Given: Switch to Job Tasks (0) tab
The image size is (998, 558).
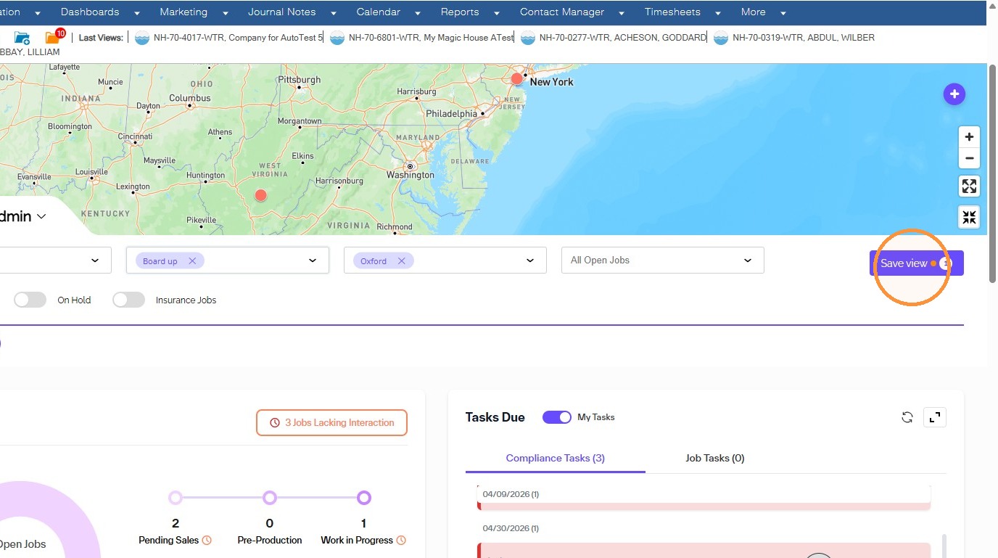Looking at the screenshot, I should [714, 458].
